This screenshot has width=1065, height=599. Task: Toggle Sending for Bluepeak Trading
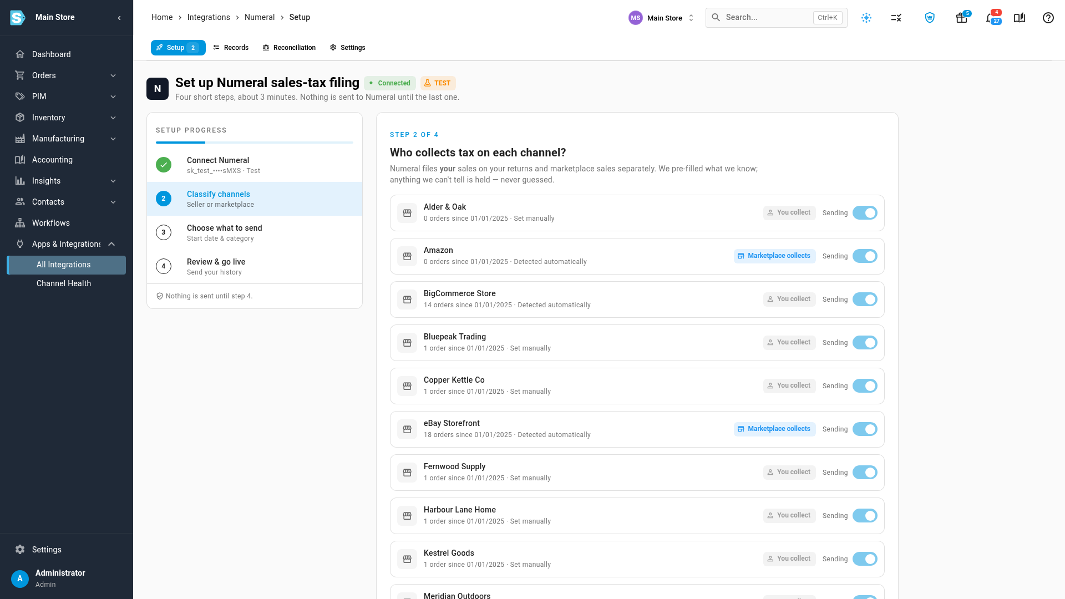coord(865,343)
